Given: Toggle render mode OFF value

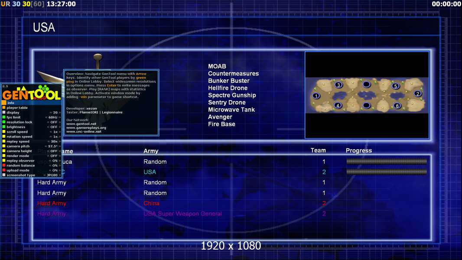Looking at the screenshot, I should click(x=54, y=156).
